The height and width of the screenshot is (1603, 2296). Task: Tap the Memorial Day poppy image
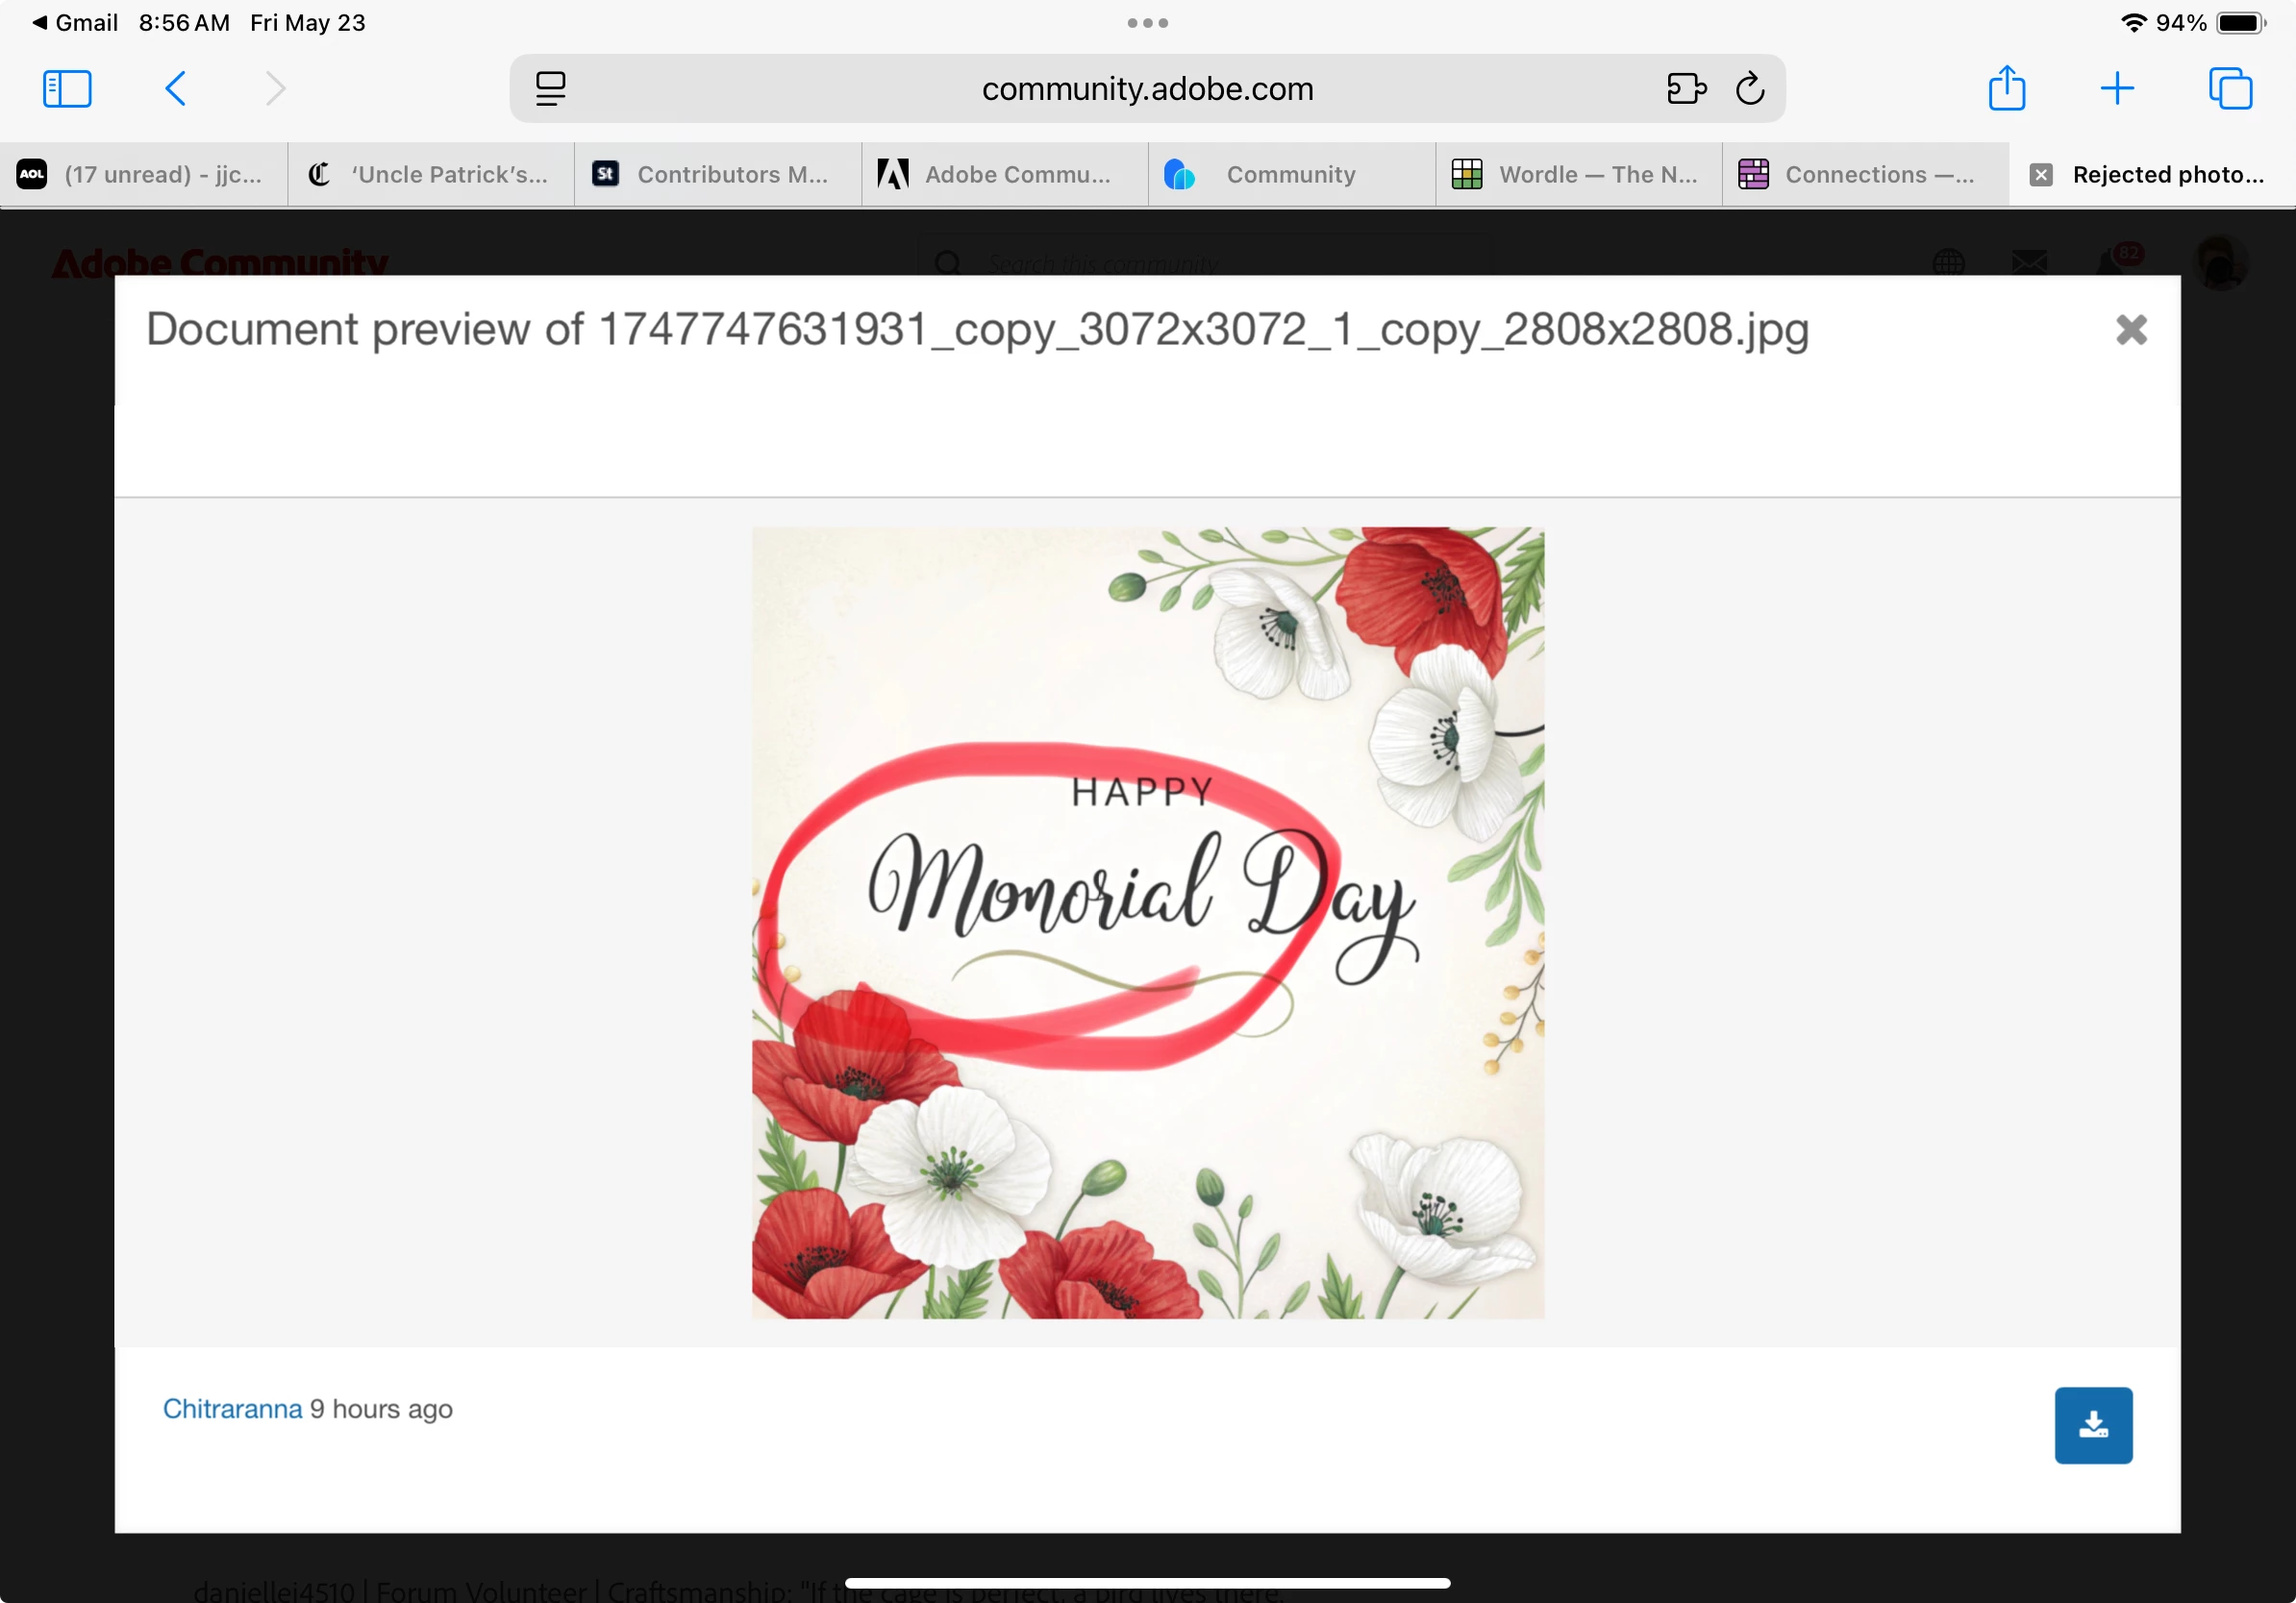click(x=1147, y=923)
